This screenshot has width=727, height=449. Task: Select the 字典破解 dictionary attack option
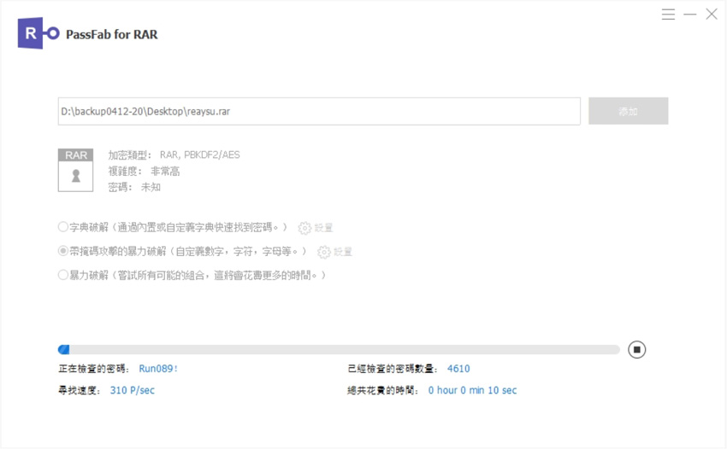pos(63,227)
